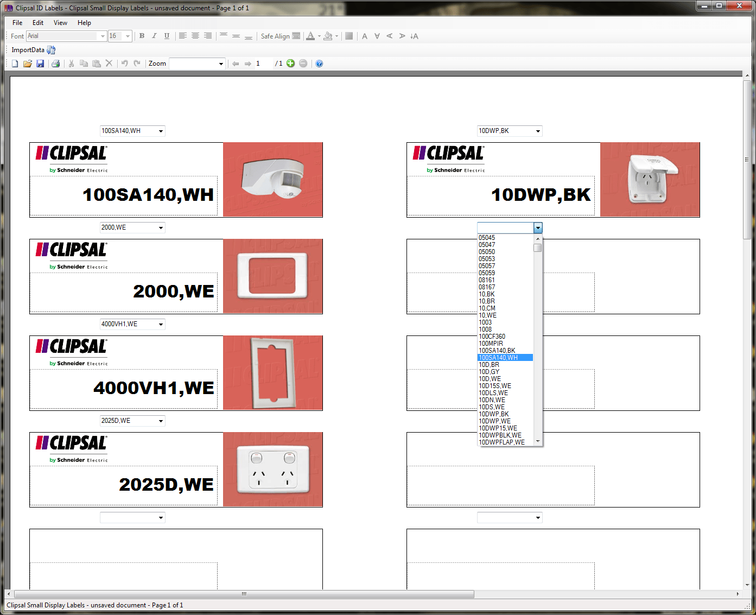Open the View menu
Viewport: 756px width, 615px height.
click(x=60, y=23)
